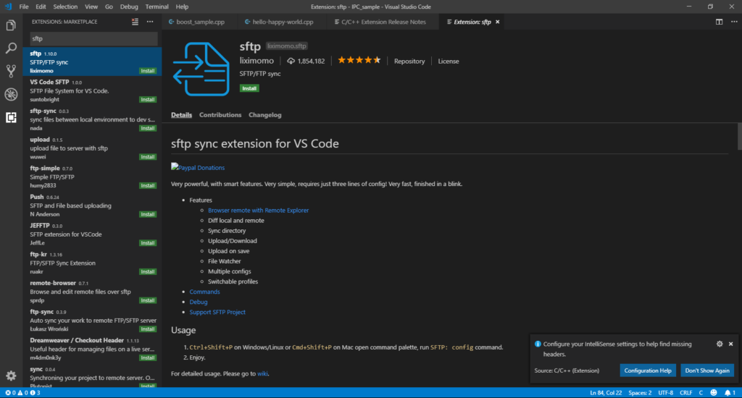
Task: Install the ftp-simple extension
Action: [148, 185]
